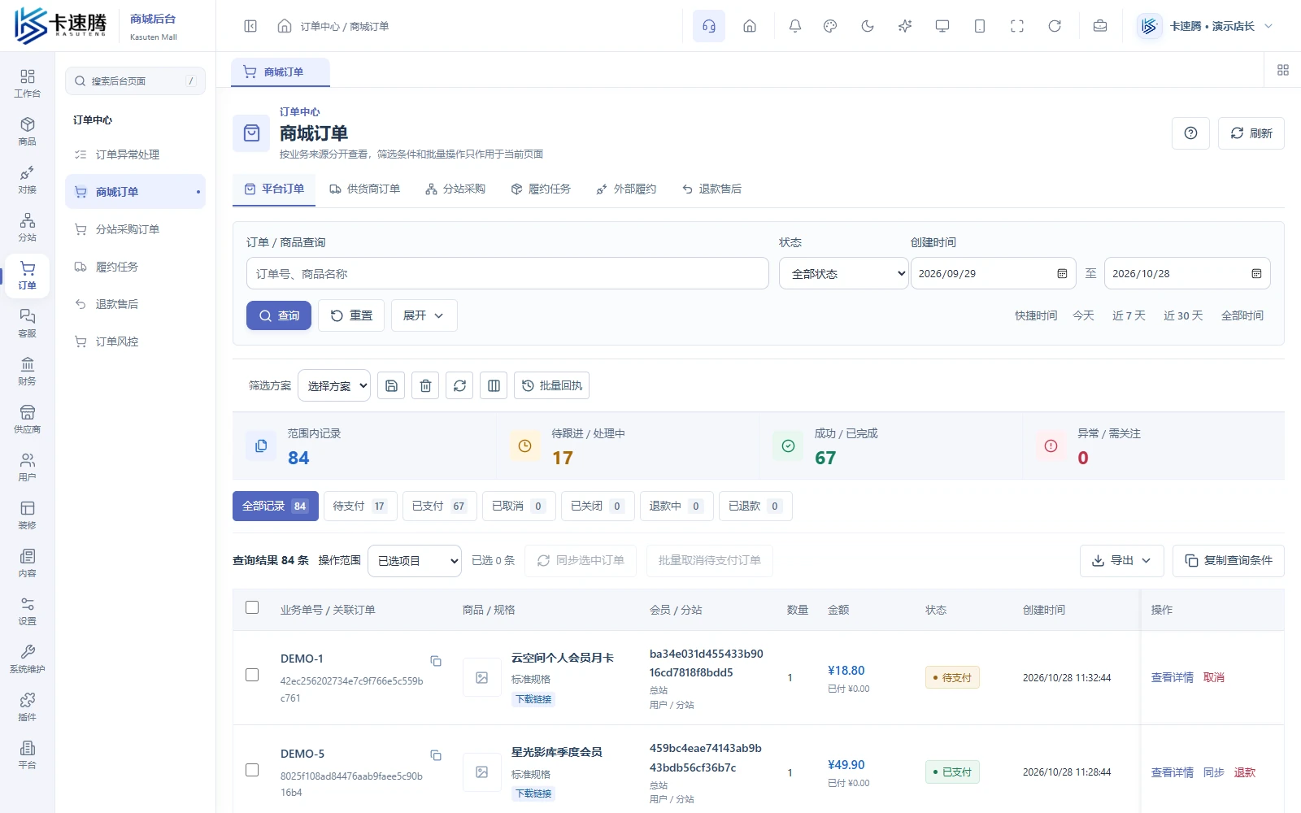Check the DEMO-1 order row checkbox
Screen dimensions: 1301x813
click(252, 675)
